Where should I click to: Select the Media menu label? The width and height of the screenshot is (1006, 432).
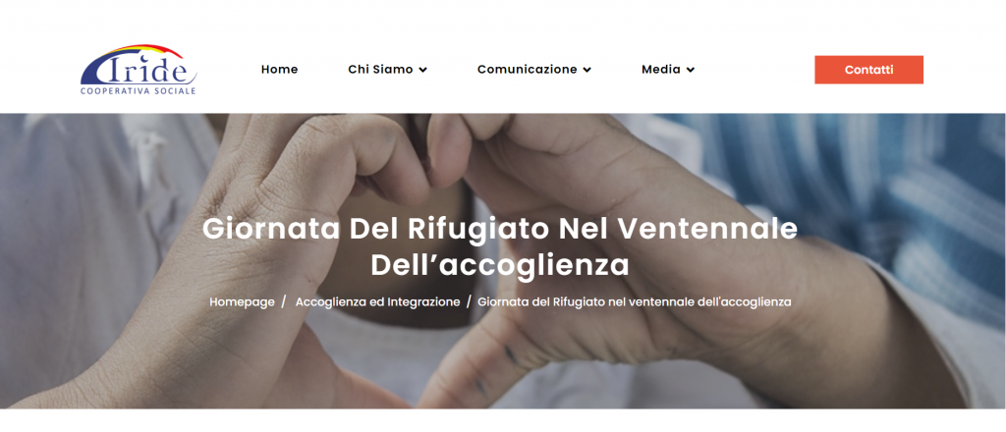tap(661, 70)
